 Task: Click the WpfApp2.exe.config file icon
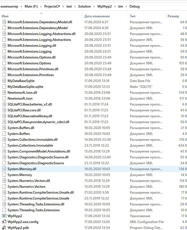(4, 222)
